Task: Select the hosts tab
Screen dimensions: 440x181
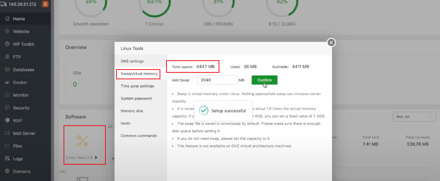Action: click(x=126, y=123)
